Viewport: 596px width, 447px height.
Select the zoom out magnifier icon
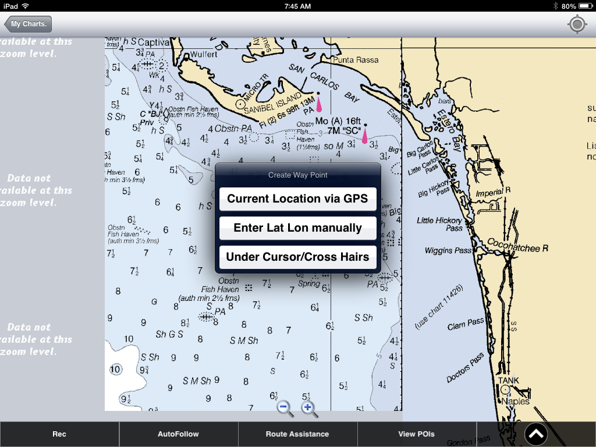coord(285,407)
